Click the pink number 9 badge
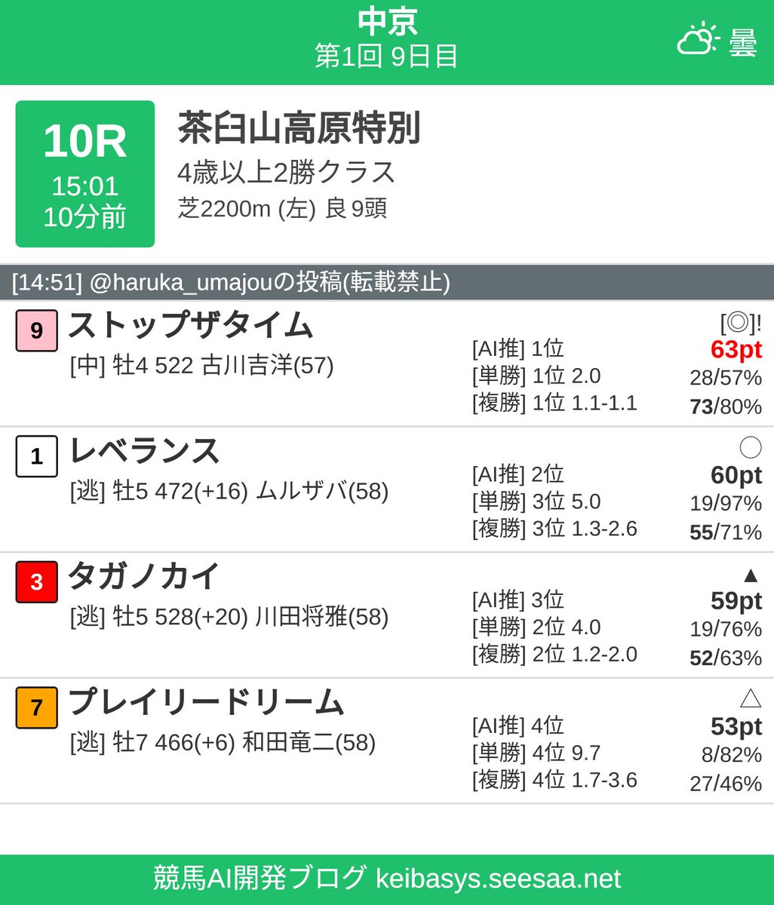 pos(36,331)
